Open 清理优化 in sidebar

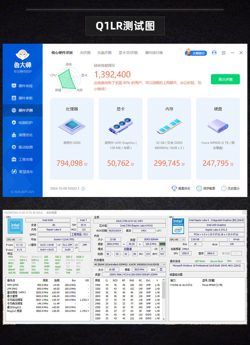[22, 135]
